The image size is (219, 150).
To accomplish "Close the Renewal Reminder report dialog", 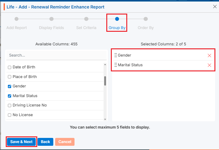I will [x=215, y=7].
